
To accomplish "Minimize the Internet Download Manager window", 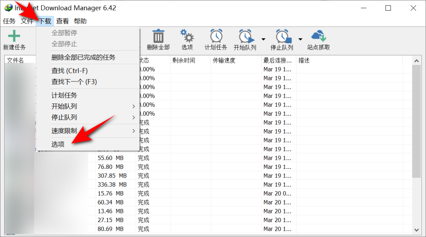I will (x=364, y=8).
